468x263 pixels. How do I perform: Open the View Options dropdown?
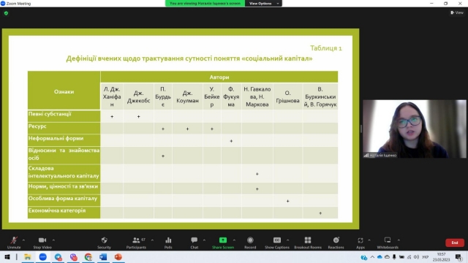[263, 3]
